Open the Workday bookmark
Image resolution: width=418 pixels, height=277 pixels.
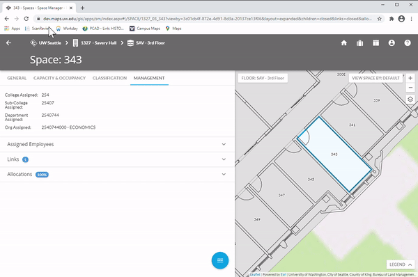tap(67, 29)
